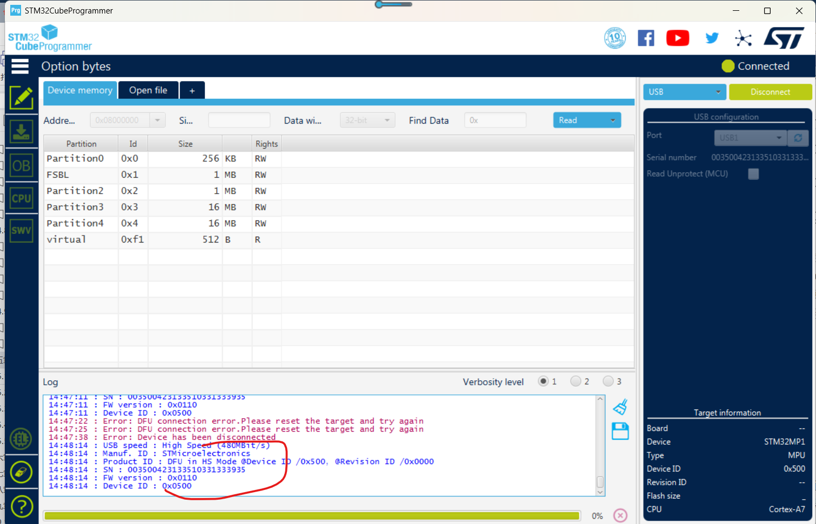
Task: Click the ST logo
Action: pyautogui.click(x=784, y=38)
